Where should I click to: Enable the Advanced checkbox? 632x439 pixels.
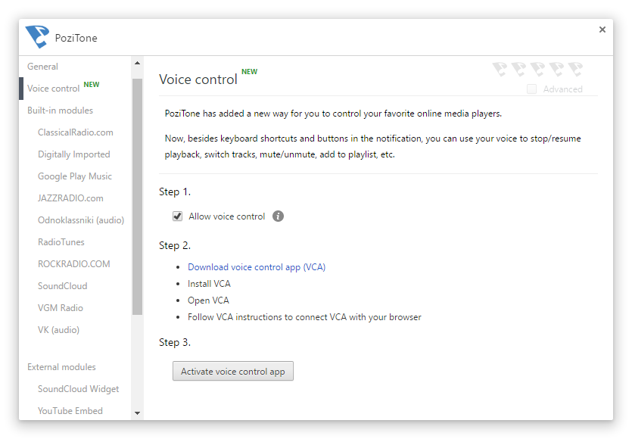click(531, 89)
